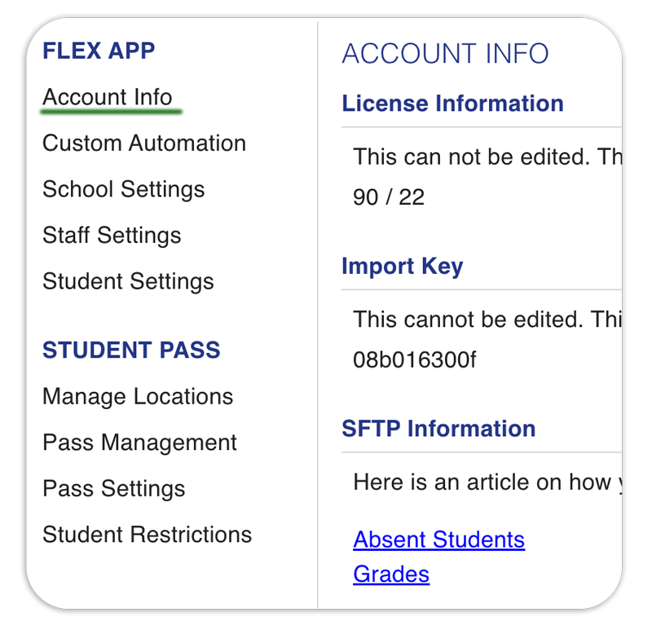Go to Pass Settings
The image size is (652, 639).
tap(114, 489)
